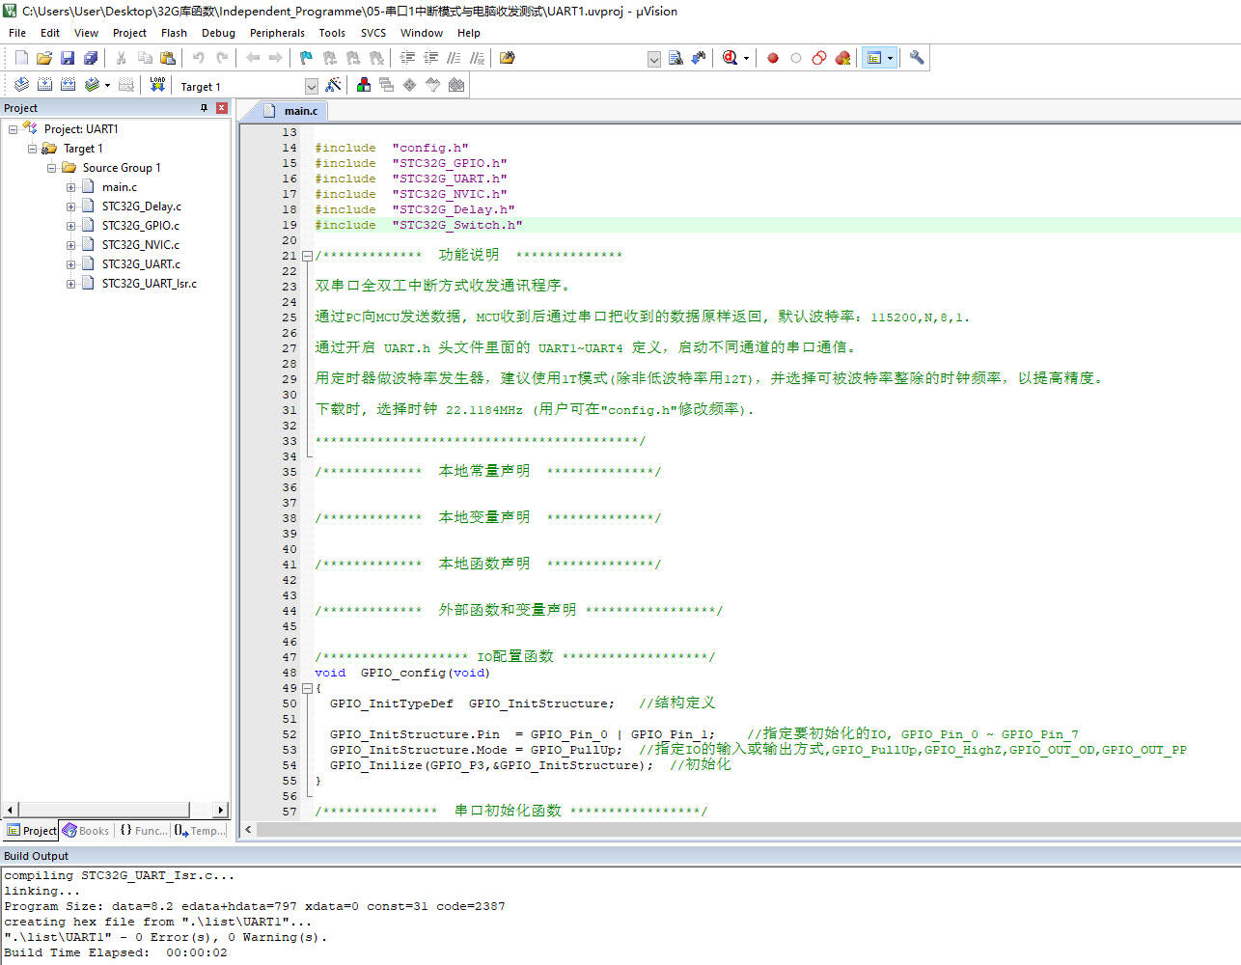Open Manage Project Items colored blocks icon

(364, 85)
